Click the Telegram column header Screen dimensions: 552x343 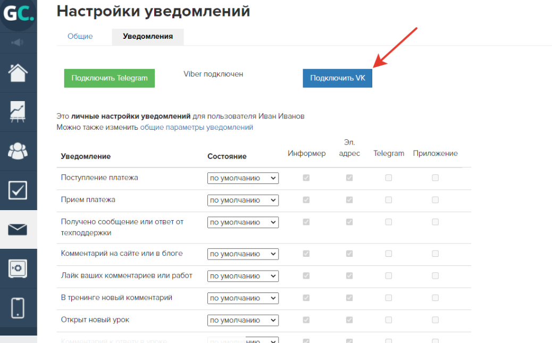click(389, 154)
